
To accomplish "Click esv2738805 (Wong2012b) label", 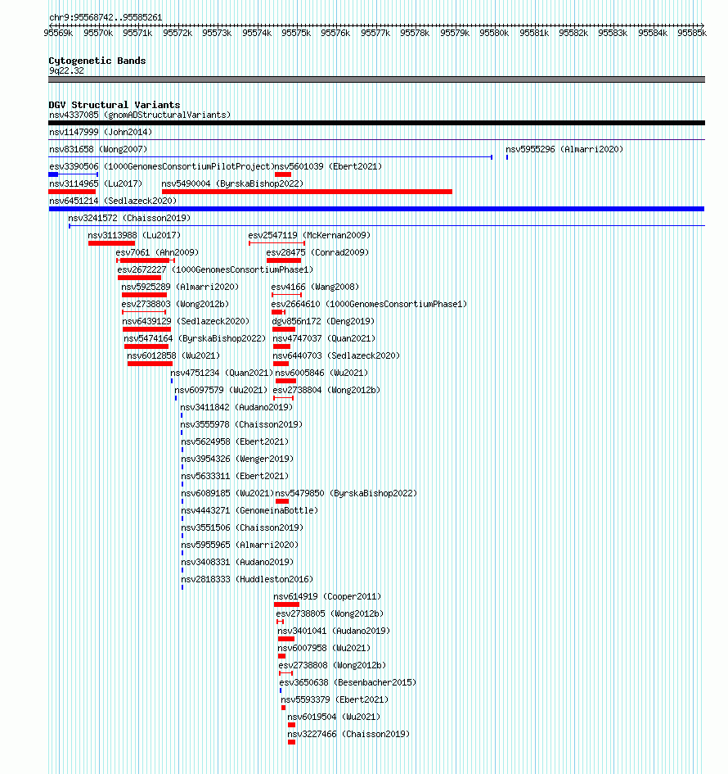I will tap(330, 614).
